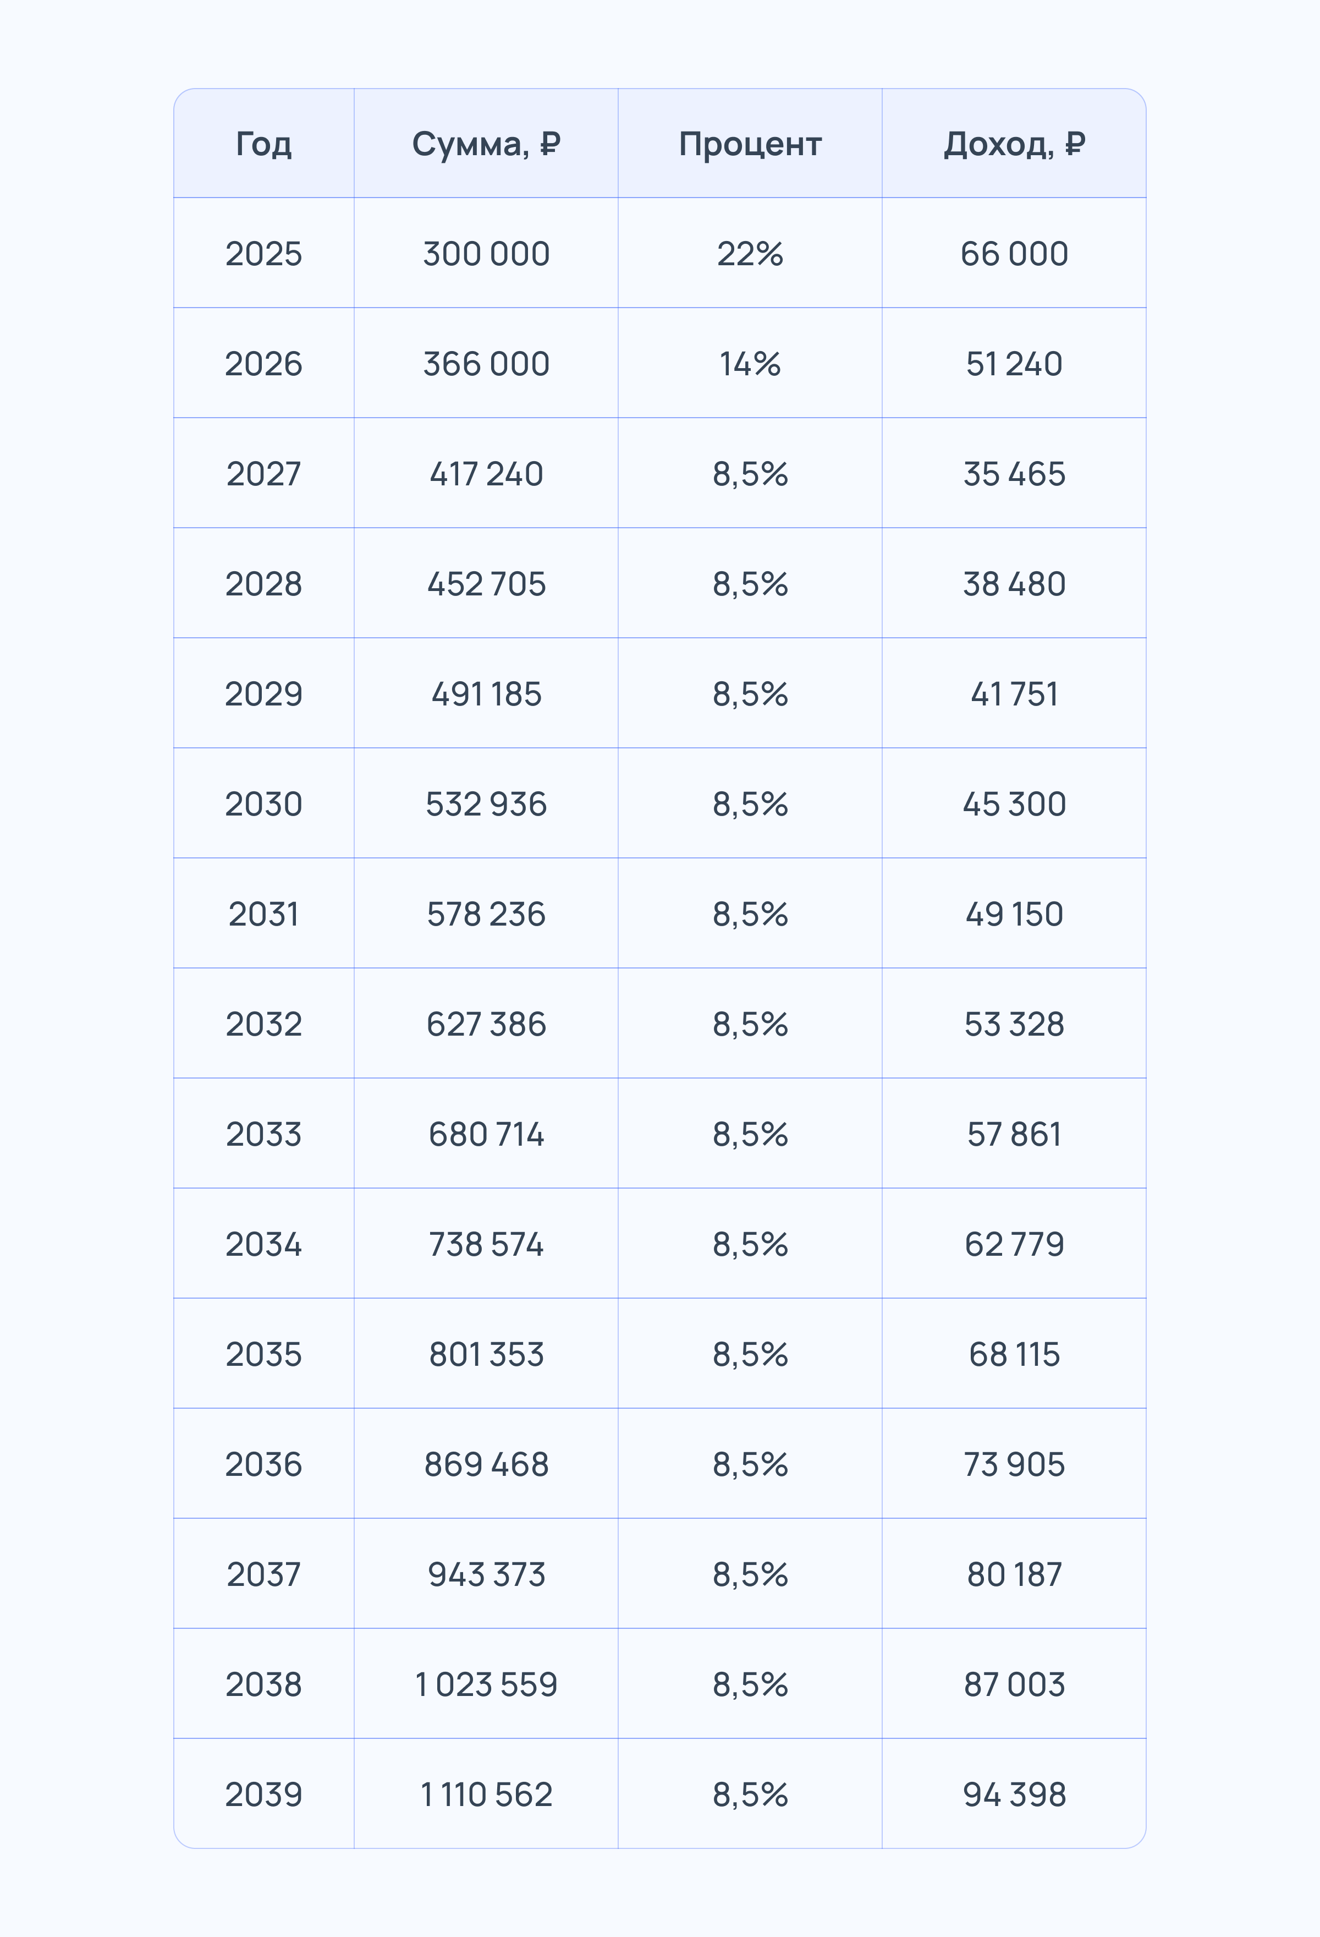Select the 41 751 income cell

1014,693
